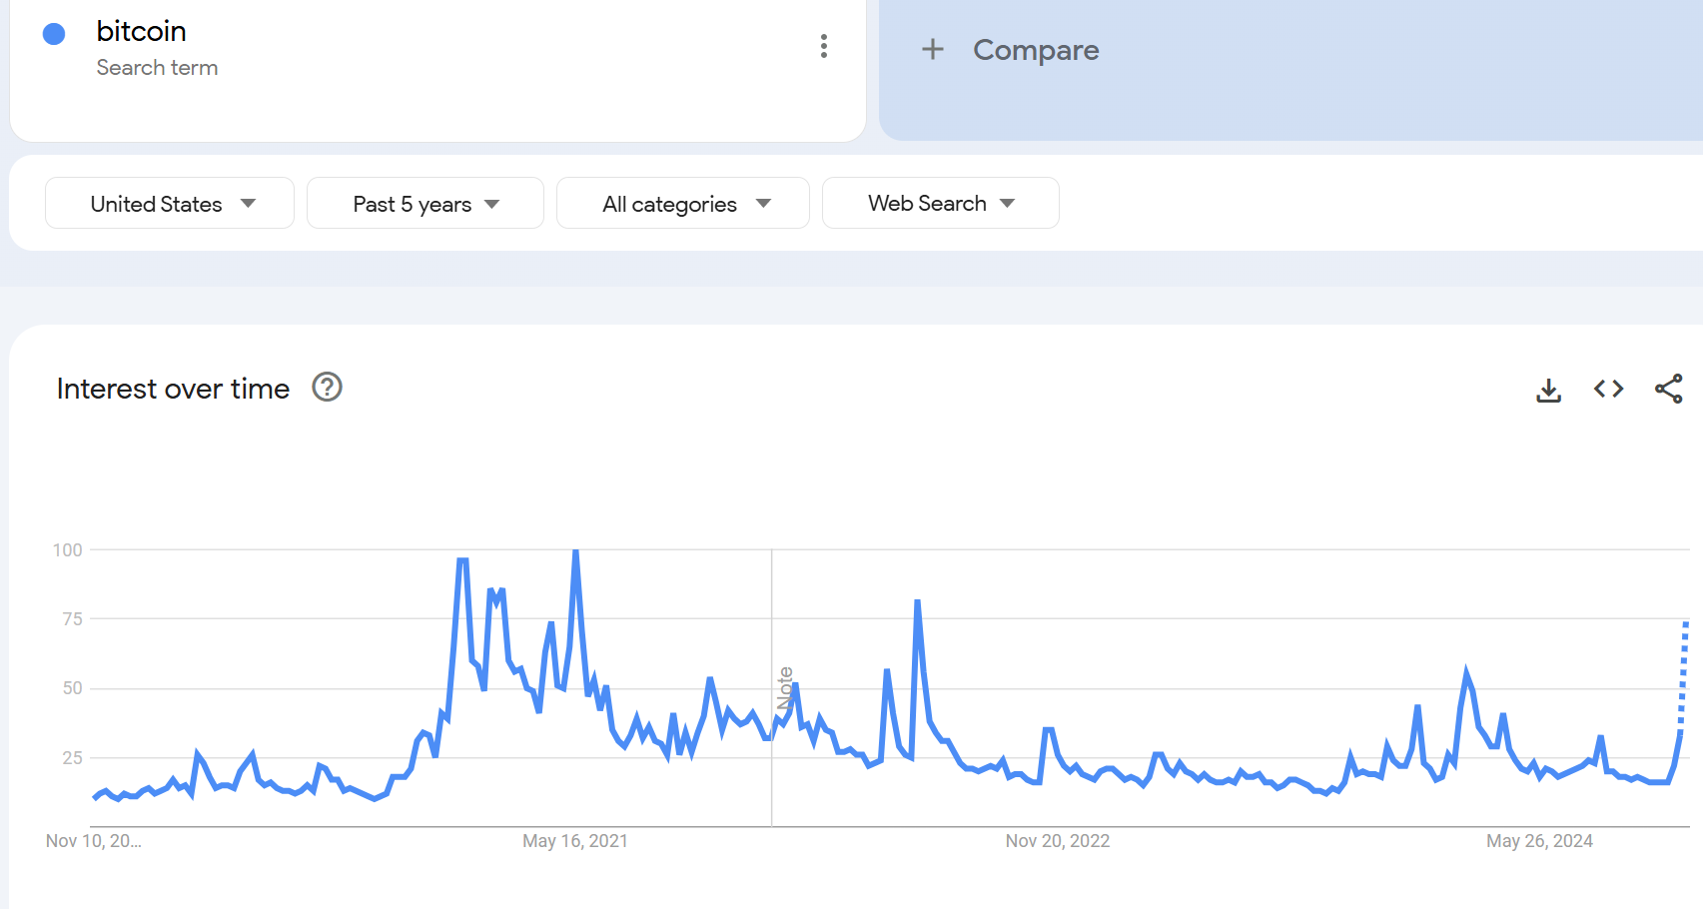Screen dimensions: 1703x909
Task: Click the Nov 20, 2022 axis label
Action: (1058, 841)
